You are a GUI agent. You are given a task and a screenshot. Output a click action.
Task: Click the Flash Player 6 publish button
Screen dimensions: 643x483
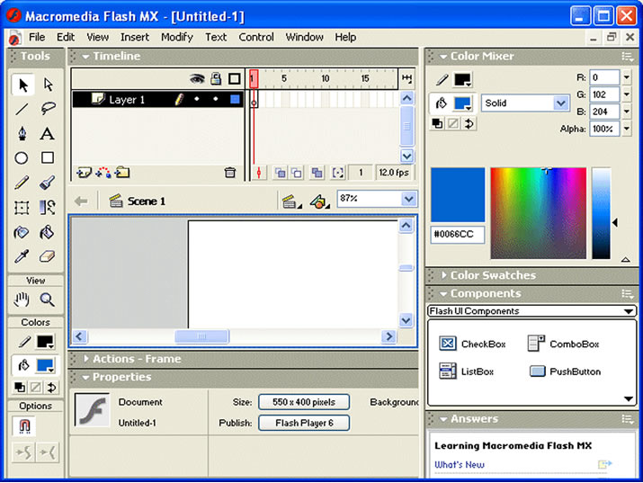(x=303, y=423)
